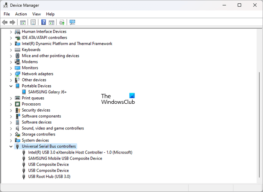Expand the Human Interface Devices node
263x192 pixels.
pyautogui.click(x=11, y=32)
